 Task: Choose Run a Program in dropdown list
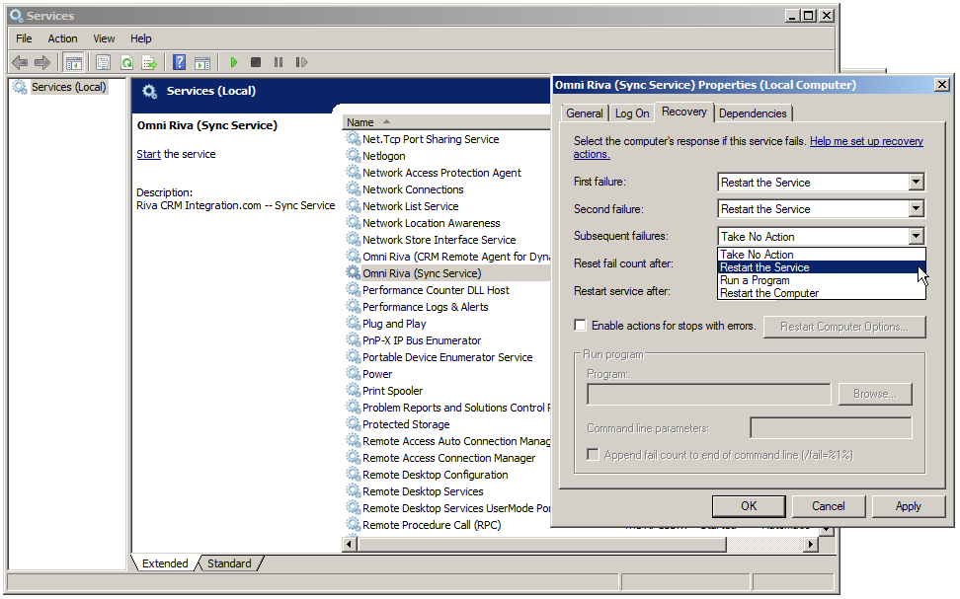pyautogui.click(x=821, y=280)
